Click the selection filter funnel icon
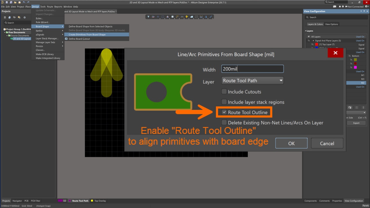This screenshot has width=370, height=208. point(148,17)
